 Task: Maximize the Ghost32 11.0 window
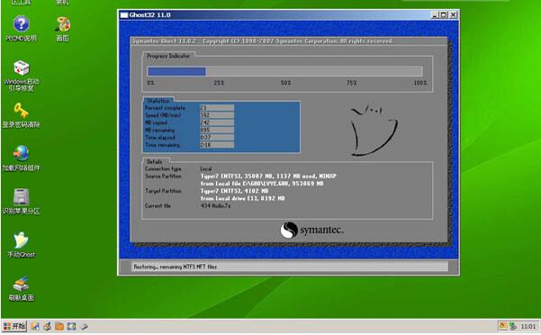pos(444,14)
